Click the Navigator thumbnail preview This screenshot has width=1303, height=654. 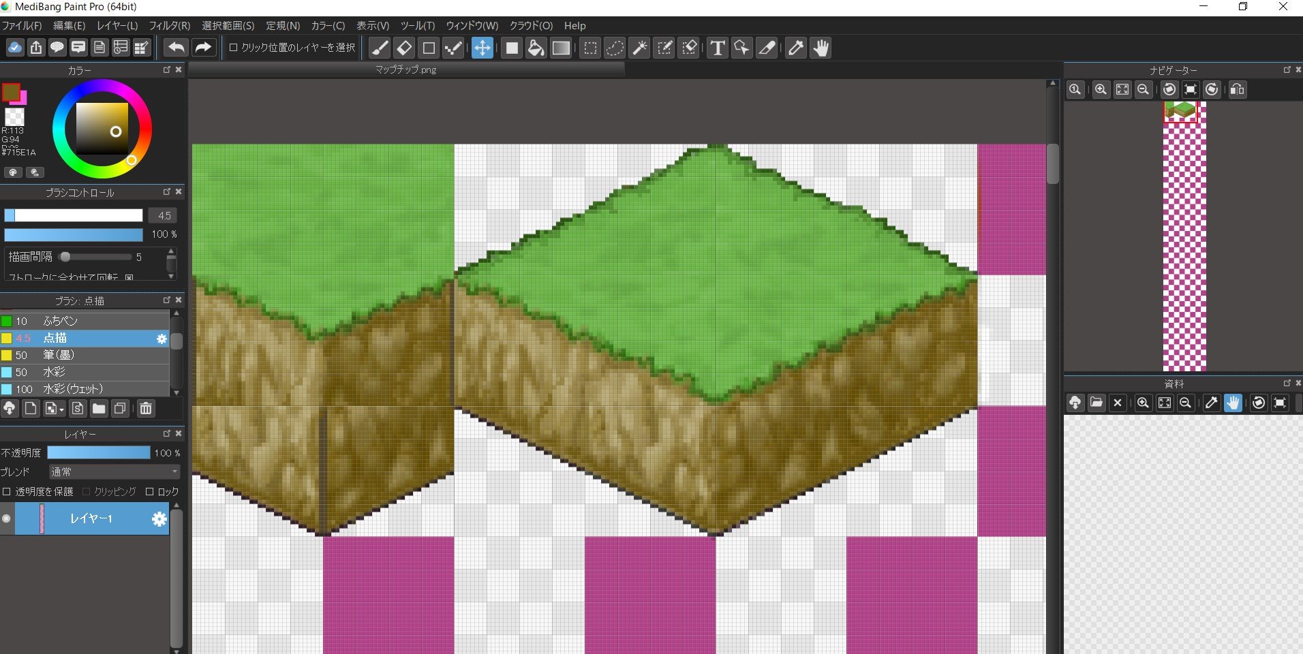1184,236
